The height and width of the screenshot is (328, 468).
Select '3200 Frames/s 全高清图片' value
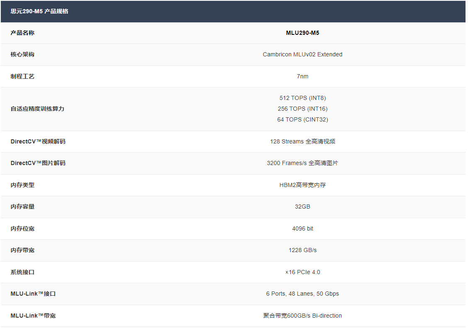302,163
